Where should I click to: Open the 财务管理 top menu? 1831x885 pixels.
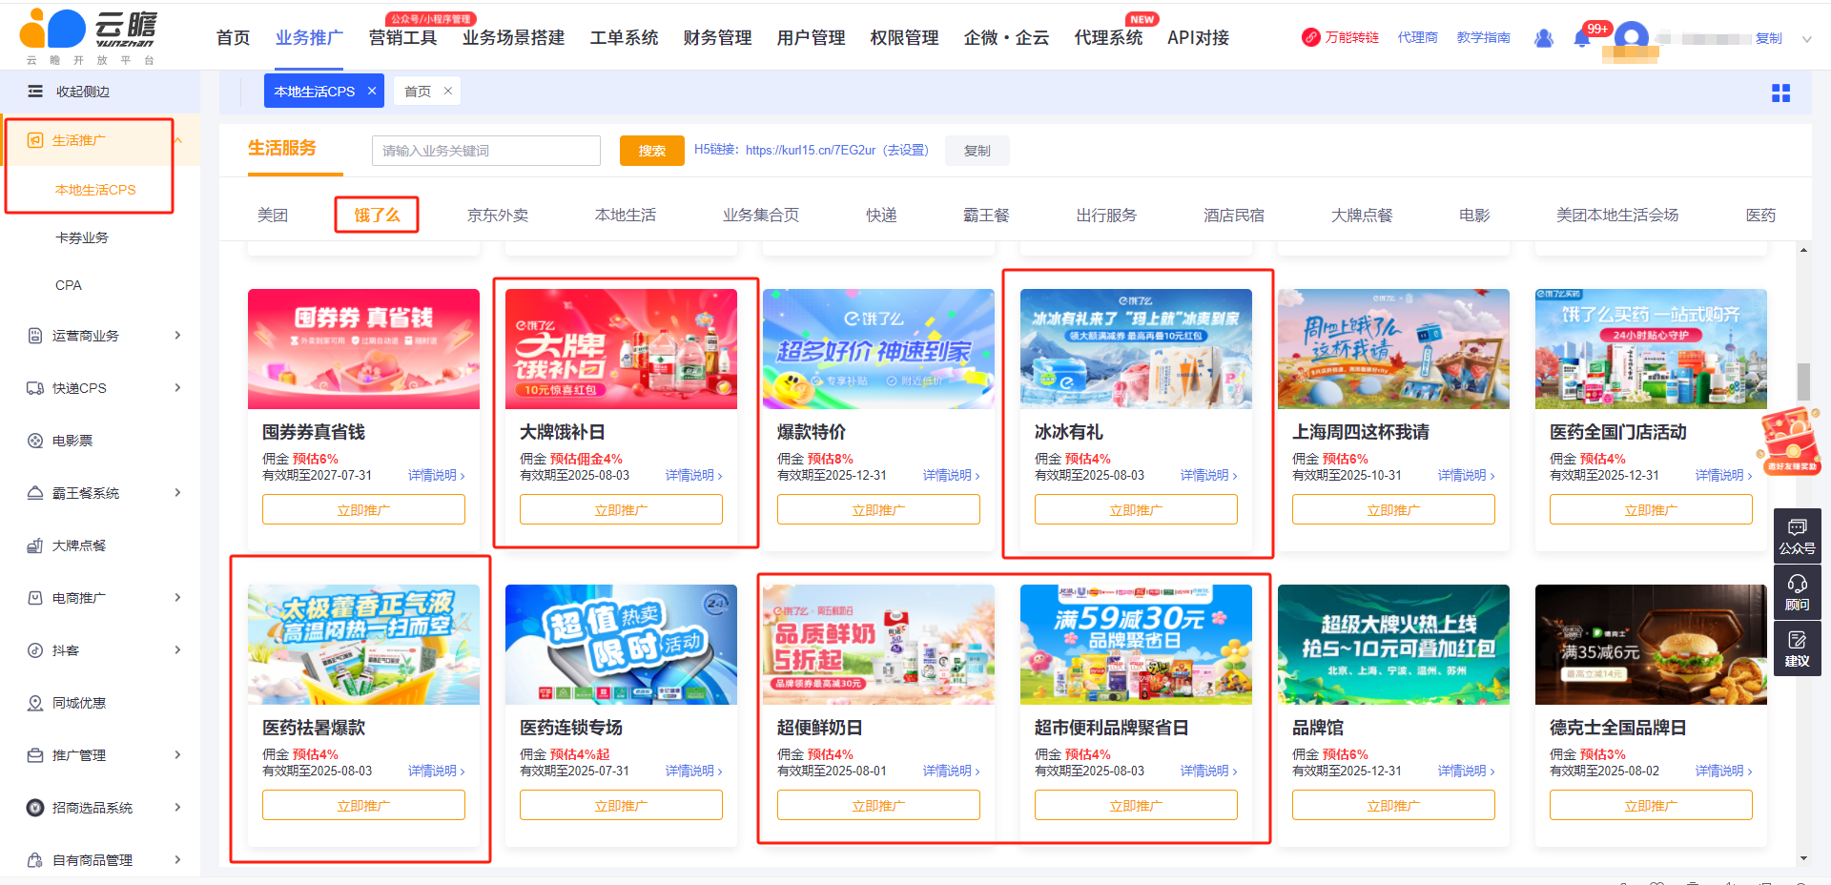pyautogui.click(x=717, y=37)
